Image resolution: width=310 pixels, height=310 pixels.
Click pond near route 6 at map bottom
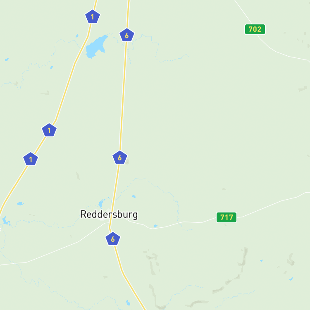128,303
